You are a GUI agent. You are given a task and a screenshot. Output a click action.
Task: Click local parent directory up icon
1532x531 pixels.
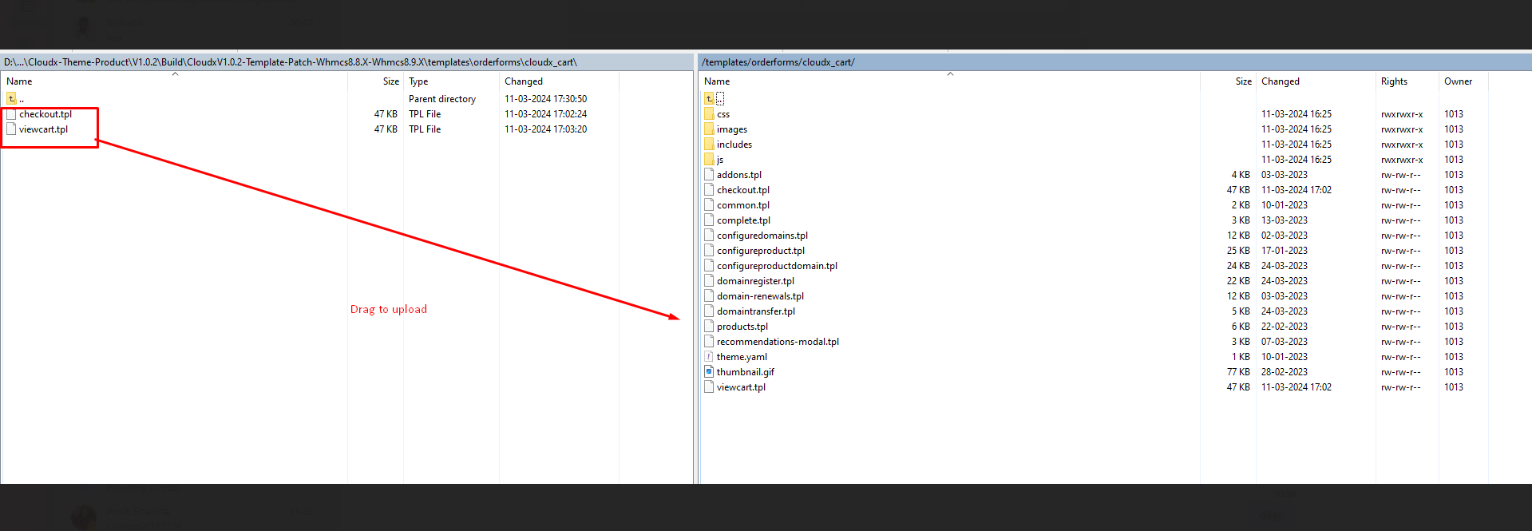11,99
